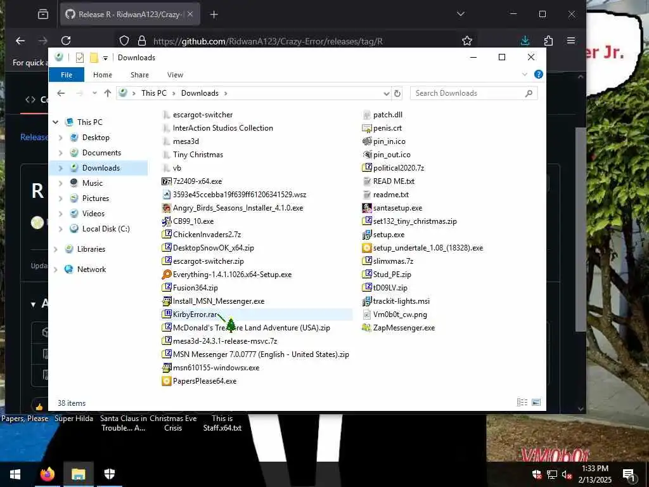Screen dimensions: 649x487
Task: Open the View ribbon tab
Action: coord(175,75)
